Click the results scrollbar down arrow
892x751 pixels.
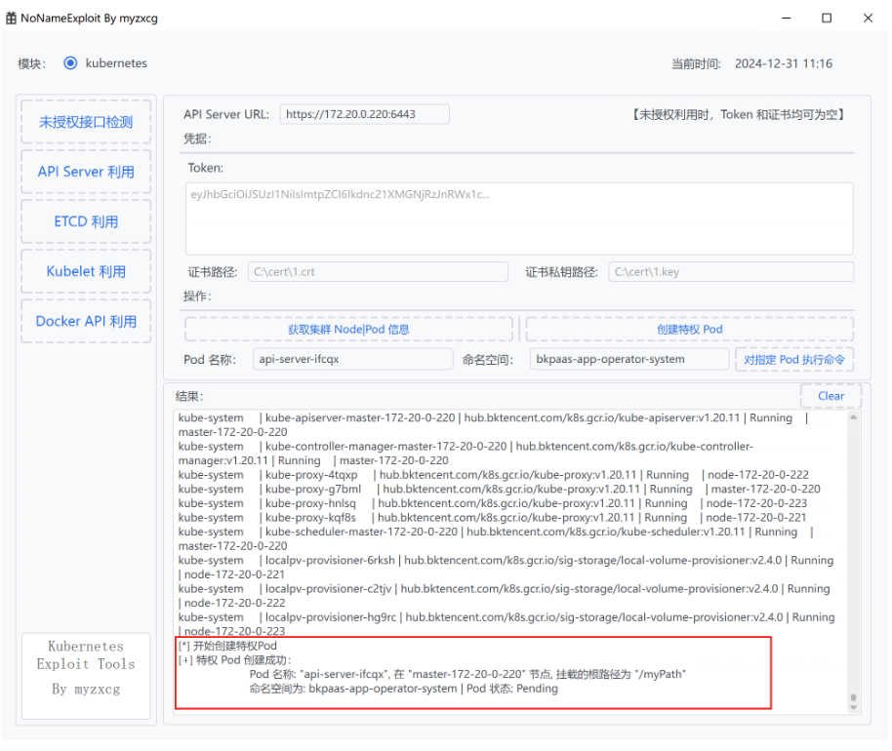click(x=853, y=707)
